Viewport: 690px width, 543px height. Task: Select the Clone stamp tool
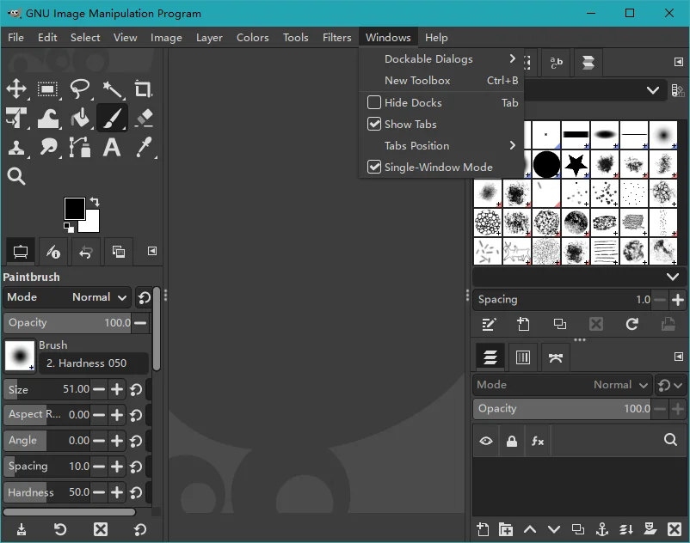click(x=16, y=148)
